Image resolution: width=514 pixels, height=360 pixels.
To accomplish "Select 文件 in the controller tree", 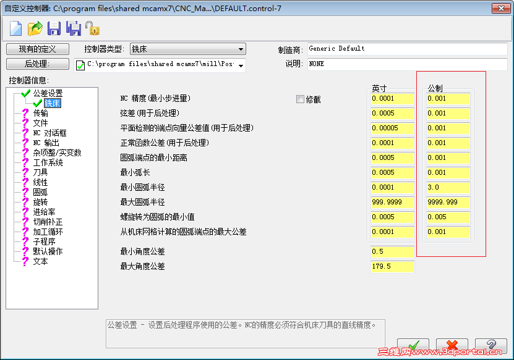I will (x=41, y=123).
